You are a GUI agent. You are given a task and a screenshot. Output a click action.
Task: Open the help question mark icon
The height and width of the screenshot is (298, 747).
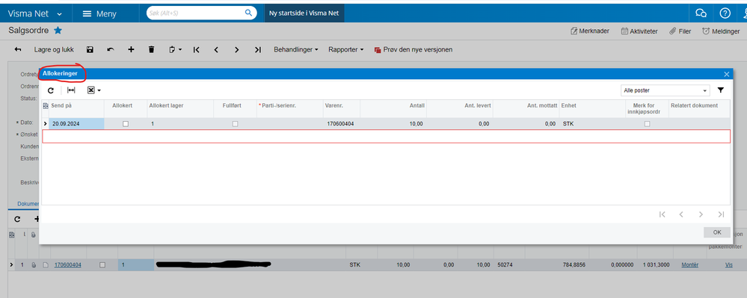coord(725,13)
